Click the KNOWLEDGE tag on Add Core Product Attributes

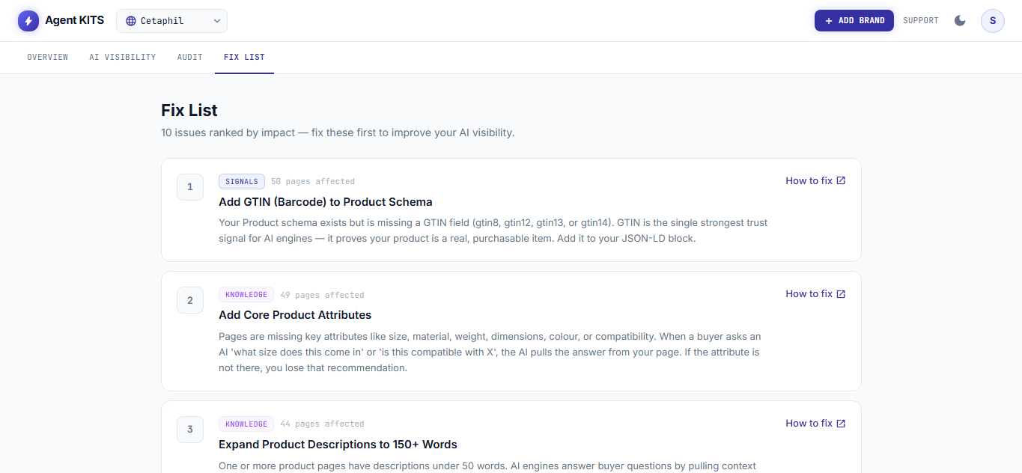point(246,295)
